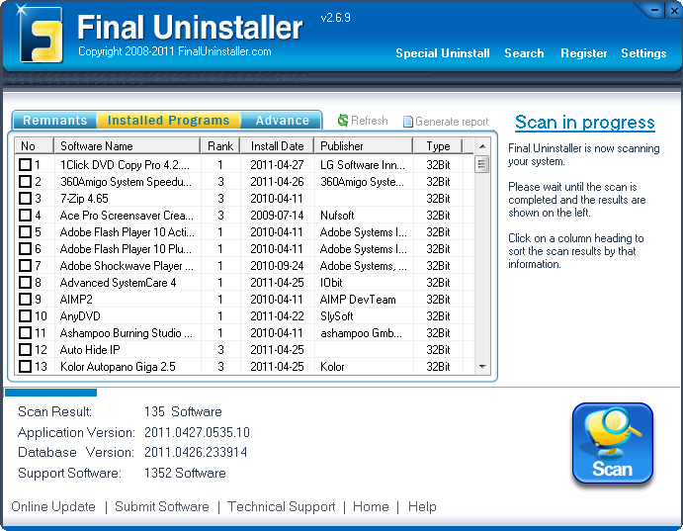683x531 pixels.
Task: Tick the Advanced SystemCare 4 checkbox
Action: [x=26, y=282]
